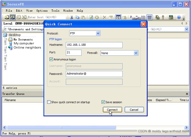Minimize the SecureFX window
Viewport: 191px width, 137px height.
pos(174,4)
